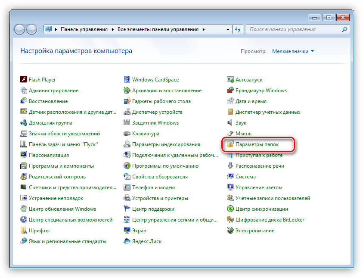Open the Мелкие значки view dropdown
The width and height of the screenshot is (363, 278).
pos(293,51)
